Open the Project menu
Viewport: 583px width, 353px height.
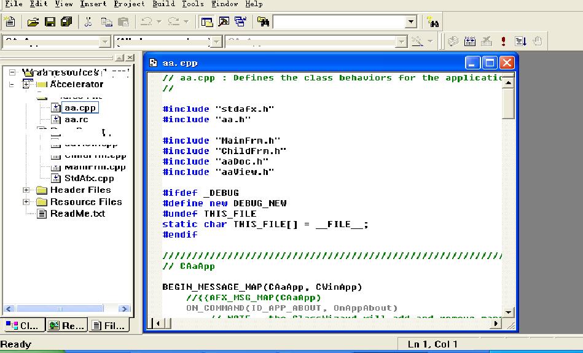click(x=129, y=4)
